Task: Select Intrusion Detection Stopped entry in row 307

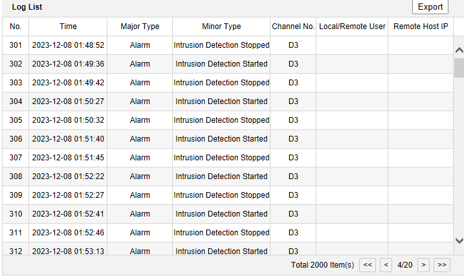Action: pos(221,158)
